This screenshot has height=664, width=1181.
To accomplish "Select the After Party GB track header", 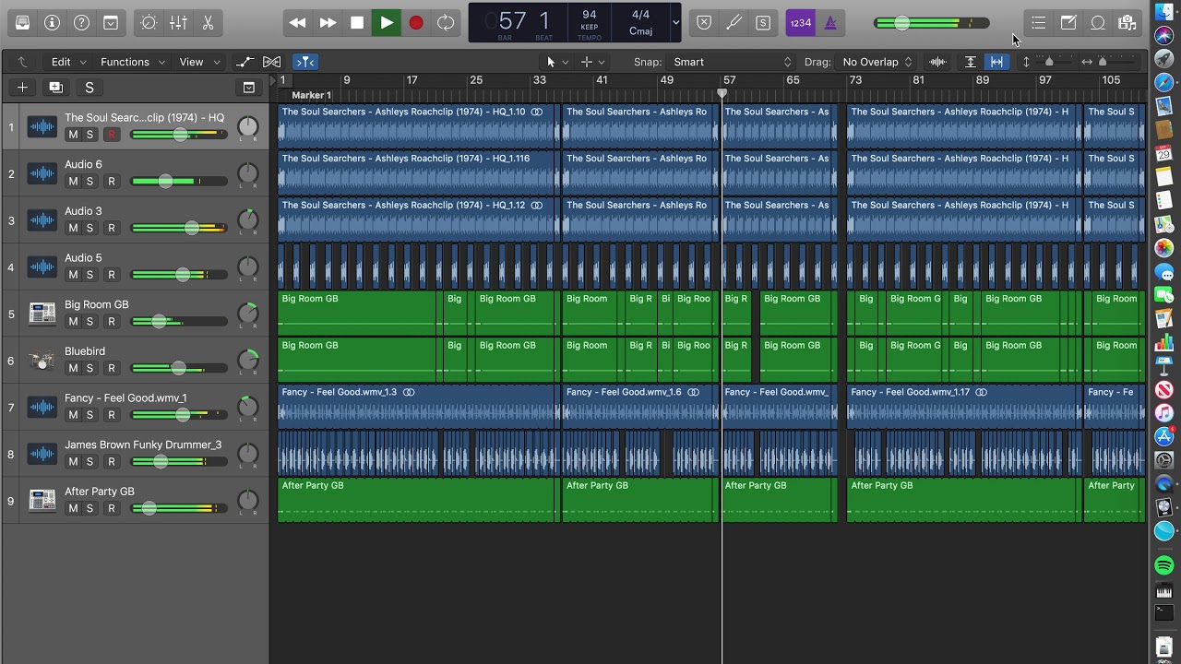I will pyautogui.click(x=135, y=500).
